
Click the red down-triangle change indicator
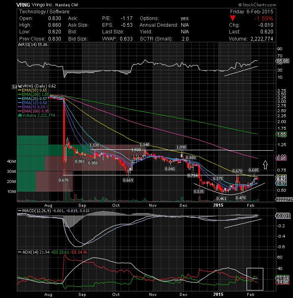[x=233, y=18]
